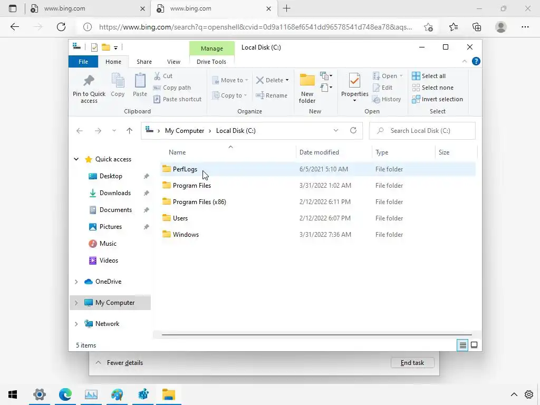Add this page to Edge favorites

pos(428,27)
